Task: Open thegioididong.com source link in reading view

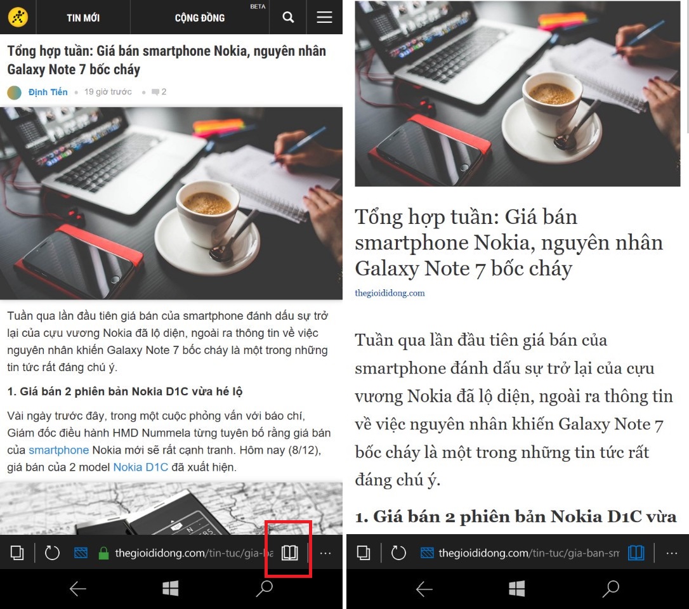Action: 390,293
